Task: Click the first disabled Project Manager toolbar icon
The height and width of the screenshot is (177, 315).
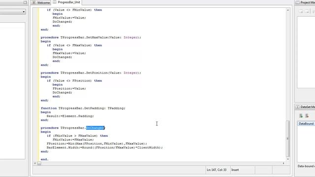Action: 301,11
